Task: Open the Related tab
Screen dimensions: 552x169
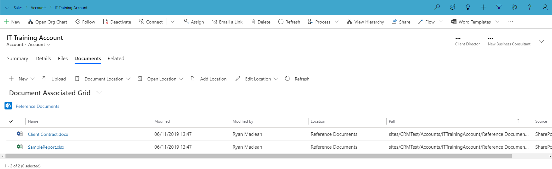Action: tap(116, 59)
